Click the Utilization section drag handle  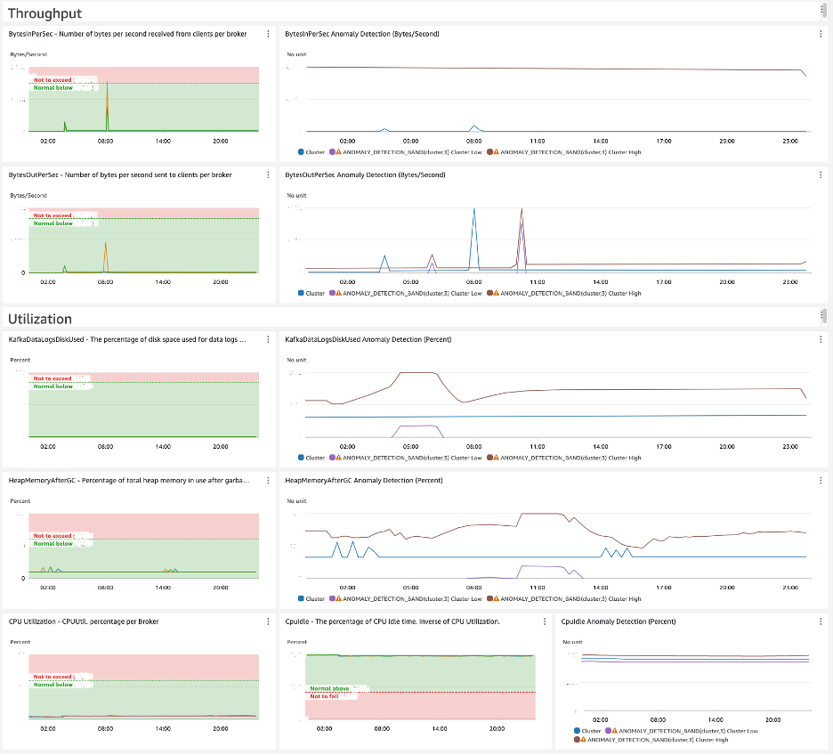(823, 316)
